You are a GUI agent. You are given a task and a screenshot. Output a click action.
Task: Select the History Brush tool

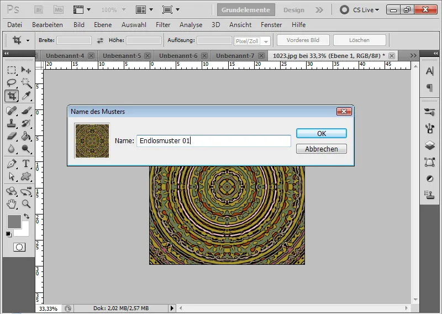click(26, 123)
